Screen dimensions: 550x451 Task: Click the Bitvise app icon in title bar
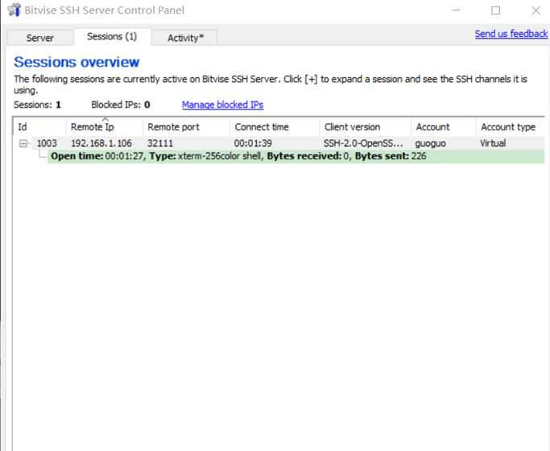[14, 10]
